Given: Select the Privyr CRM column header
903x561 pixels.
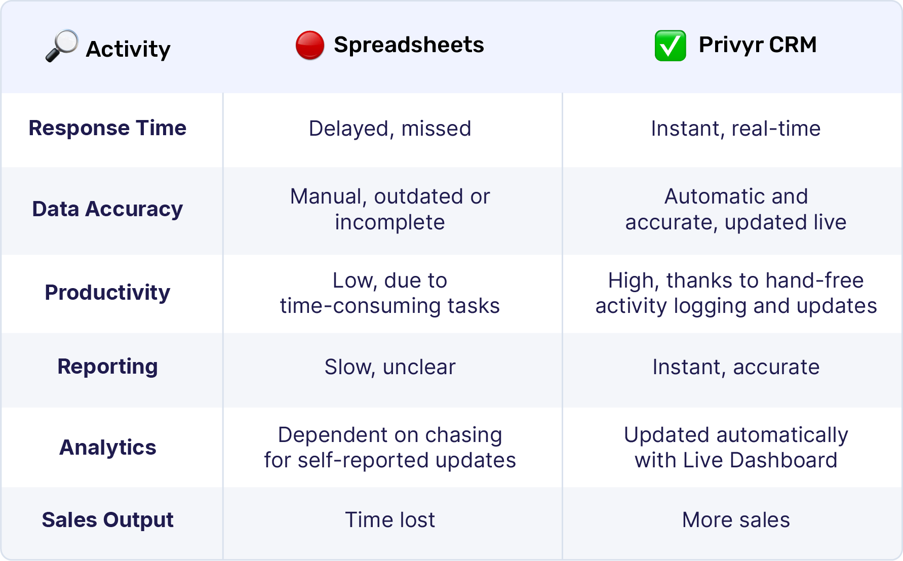Looking at the screenshot, I should pyautogui.click(x=757, y=45).
